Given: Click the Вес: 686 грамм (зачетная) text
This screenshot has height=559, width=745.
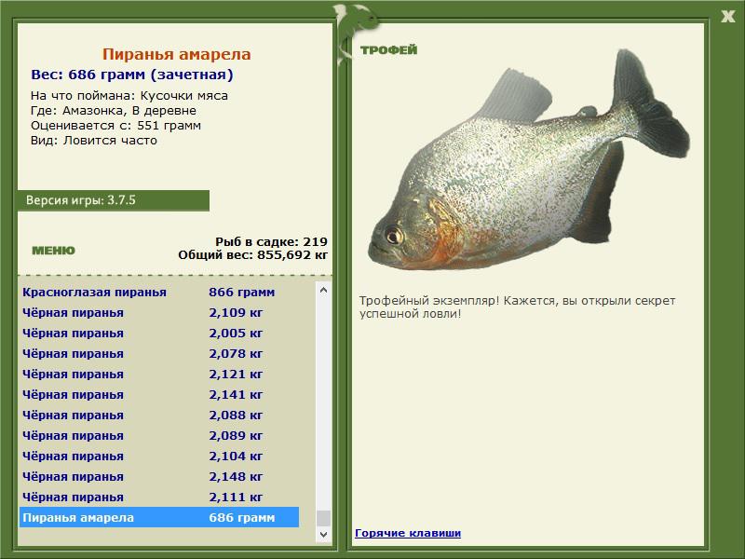Looking at the screenshot, I should (x=132, y=75).
